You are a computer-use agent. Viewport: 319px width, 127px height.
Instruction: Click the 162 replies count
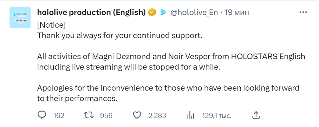59,115
